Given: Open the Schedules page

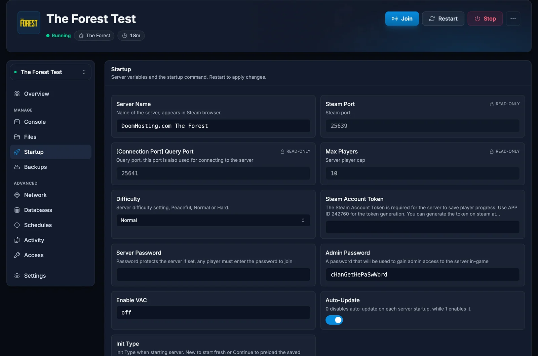Looking at the screenshot, I should pos(50,225).
